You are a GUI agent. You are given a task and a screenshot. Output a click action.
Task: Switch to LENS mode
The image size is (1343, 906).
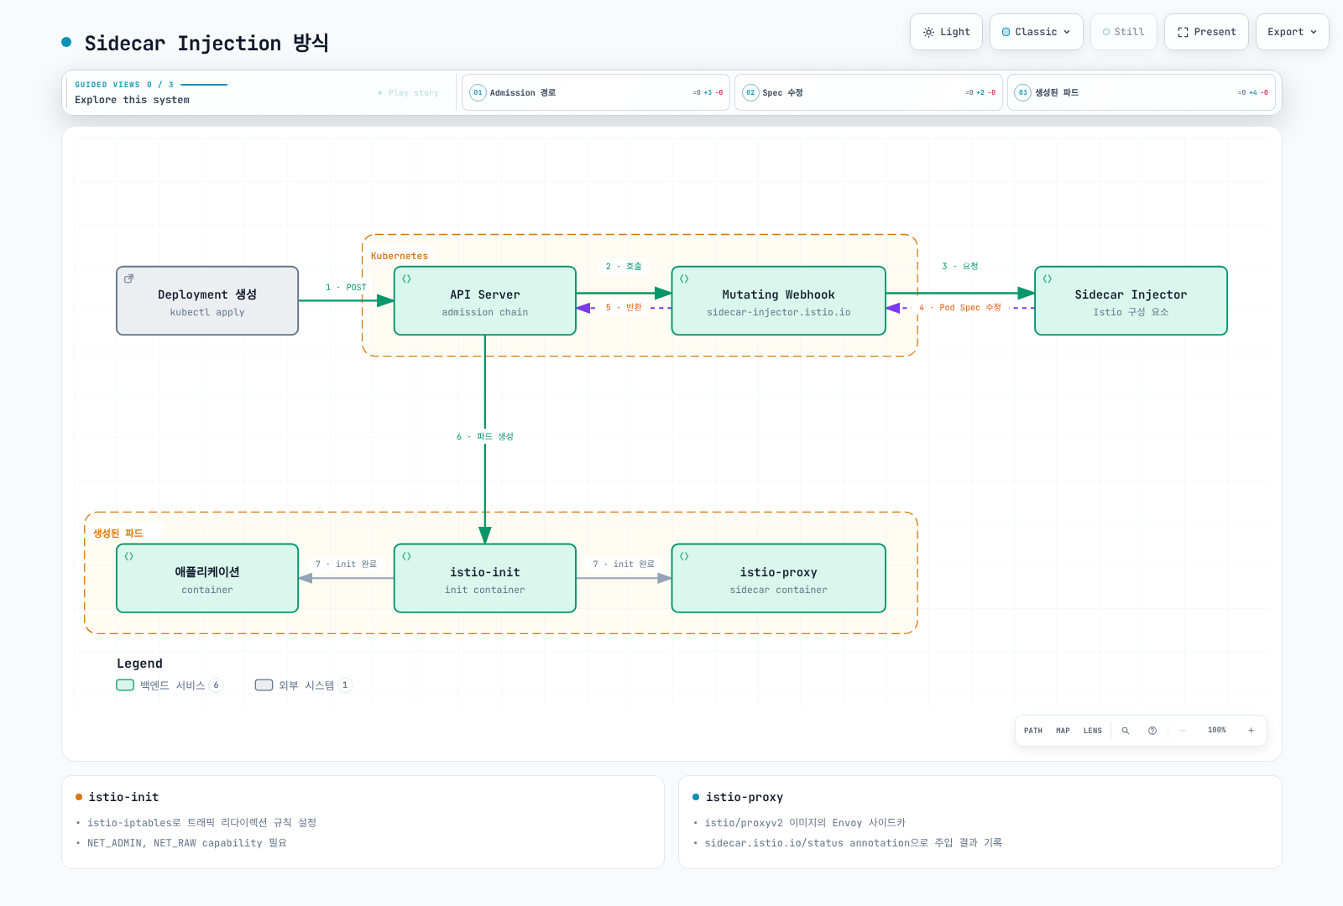1092,731
